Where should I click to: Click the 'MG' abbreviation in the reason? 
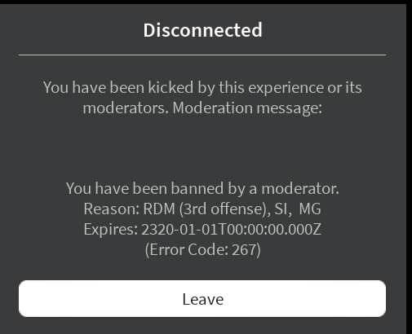(310, 209)
